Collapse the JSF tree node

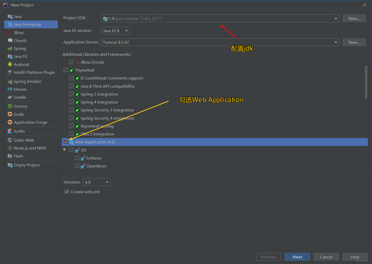[x=64, y=150]
